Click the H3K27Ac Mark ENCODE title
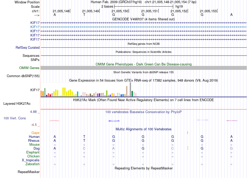Viewport: 247px width, 178px height. pyautogui.click(x=143, y=100)
